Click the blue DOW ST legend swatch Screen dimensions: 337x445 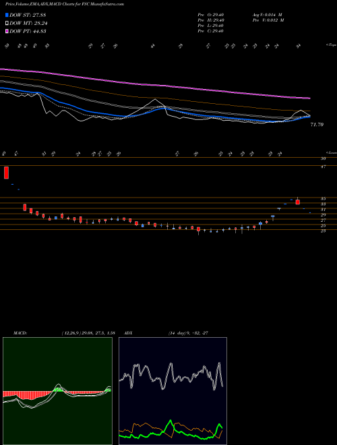pyautogui.click(x=7, y=15)
